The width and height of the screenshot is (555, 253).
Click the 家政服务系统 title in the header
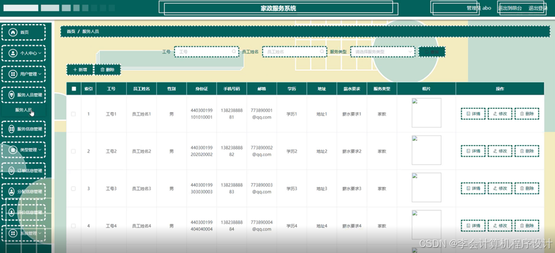(279, 8)
